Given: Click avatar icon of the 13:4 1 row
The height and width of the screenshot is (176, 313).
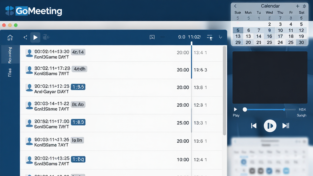Looking at the screenshot, I should [29, 53].
